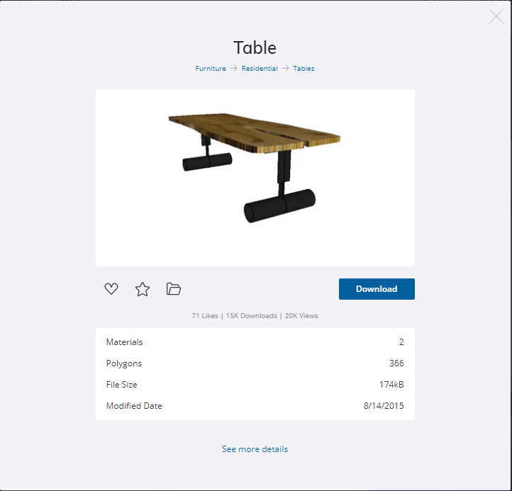Open the Furniture category link

[x=211, y=69]
